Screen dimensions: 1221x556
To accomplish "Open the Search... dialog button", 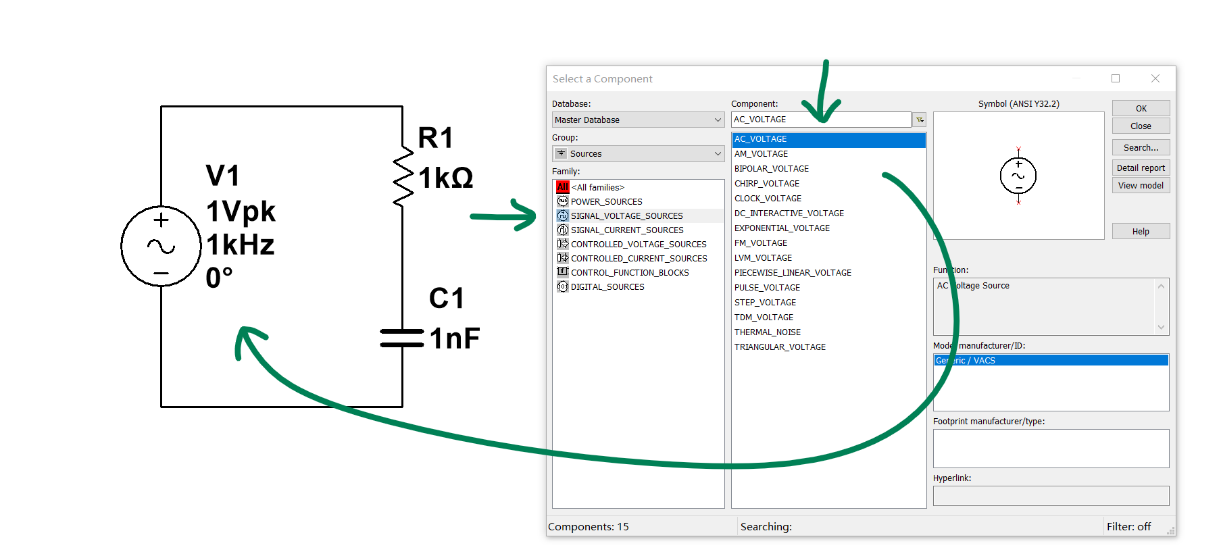I will tap(1140, 147).
